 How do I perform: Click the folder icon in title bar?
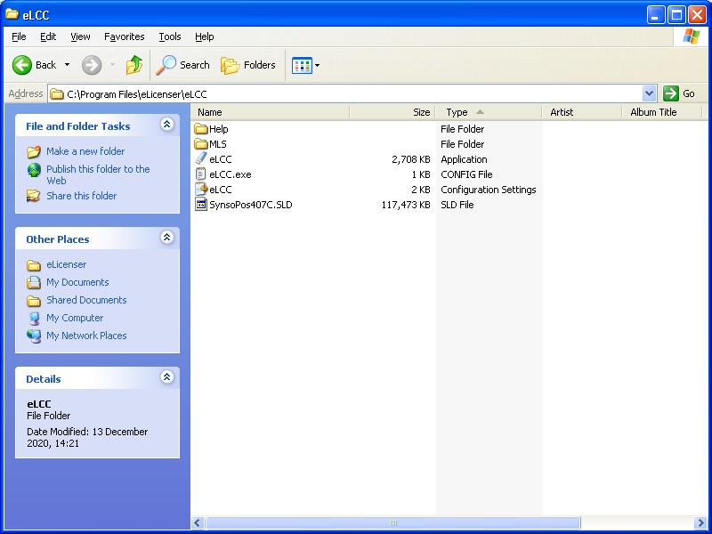[x=12, y=14]
